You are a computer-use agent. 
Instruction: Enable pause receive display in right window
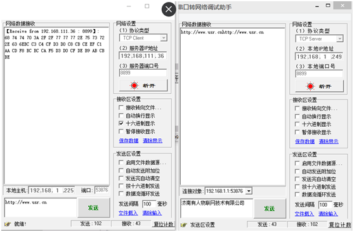pos(298,132)
